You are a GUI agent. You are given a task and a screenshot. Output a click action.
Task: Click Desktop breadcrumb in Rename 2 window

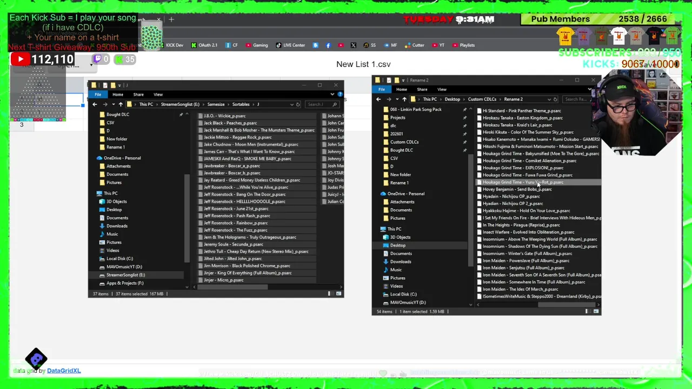(453, 99)
